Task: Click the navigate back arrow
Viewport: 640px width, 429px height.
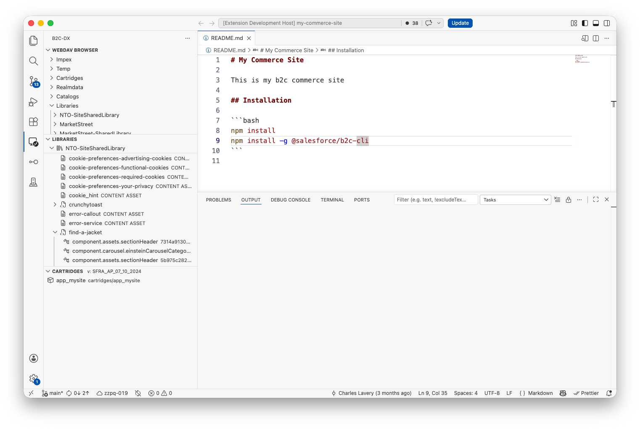Action: 201,23
